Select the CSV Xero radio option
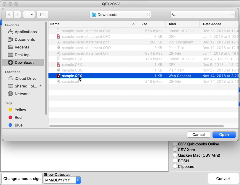The height and width of the screenshot is (185, 240). pos(175,149)
